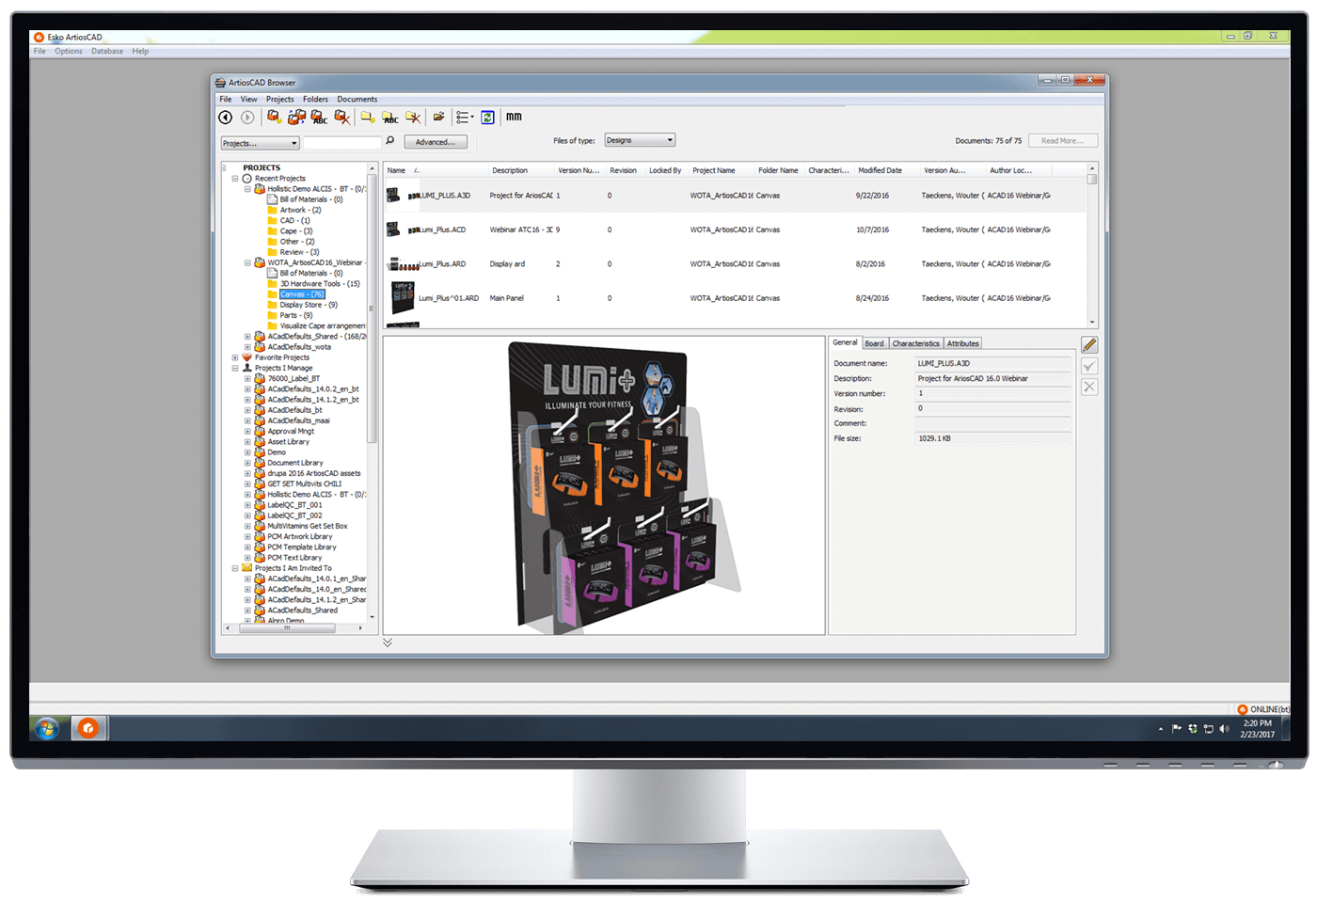Collapse the Recent Projects node
This screenshot has height=903, width=1317.
point(235,179)
